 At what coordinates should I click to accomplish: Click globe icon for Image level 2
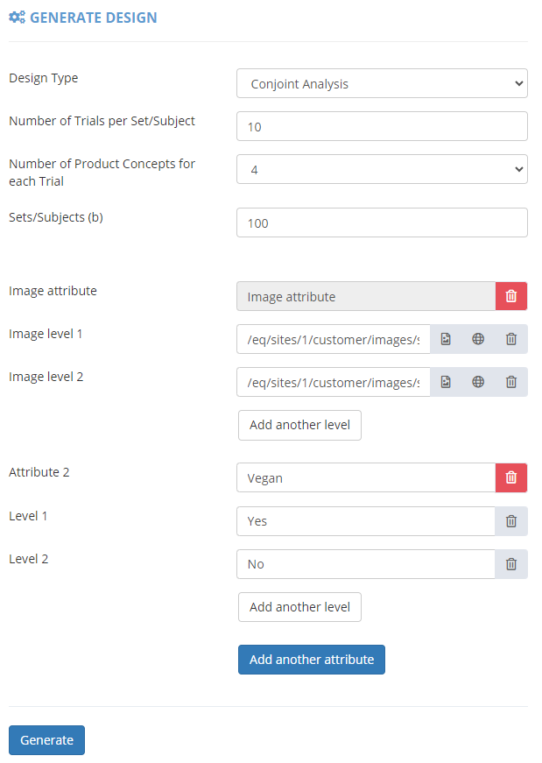(x=478, y=382)
